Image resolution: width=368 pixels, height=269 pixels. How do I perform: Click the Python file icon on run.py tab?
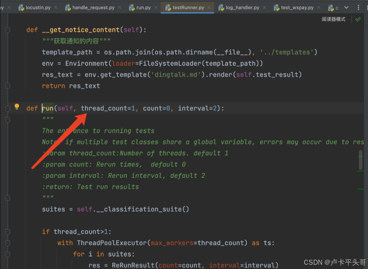(x=132, y=8)
